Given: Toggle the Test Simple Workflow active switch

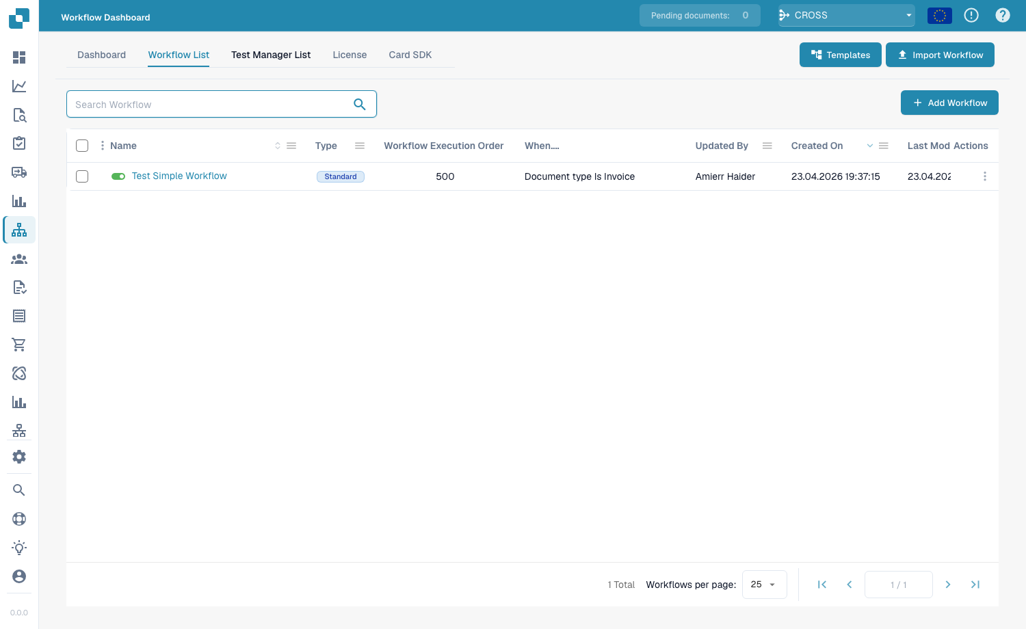Looking at the screenshot, I should [118, 176].
